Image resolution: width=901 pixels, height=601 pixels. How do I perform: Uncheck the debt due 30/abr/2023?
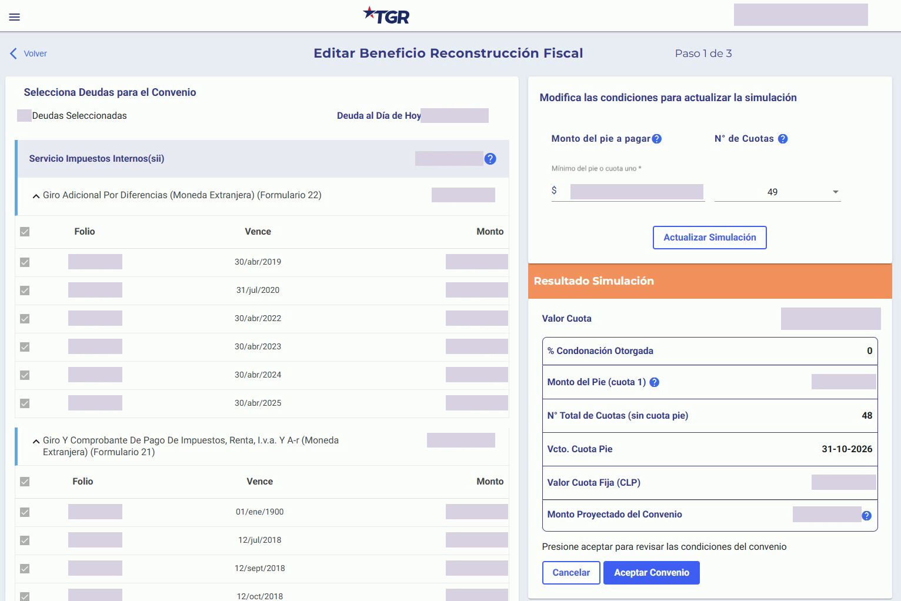(25, 347)
